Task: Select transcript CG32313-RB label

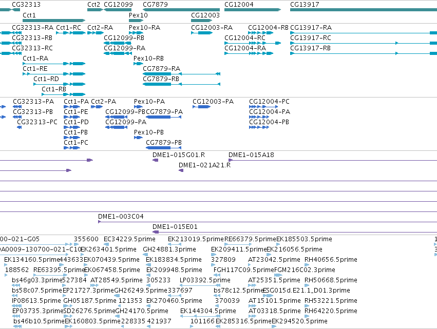Action: coord(32,37)
